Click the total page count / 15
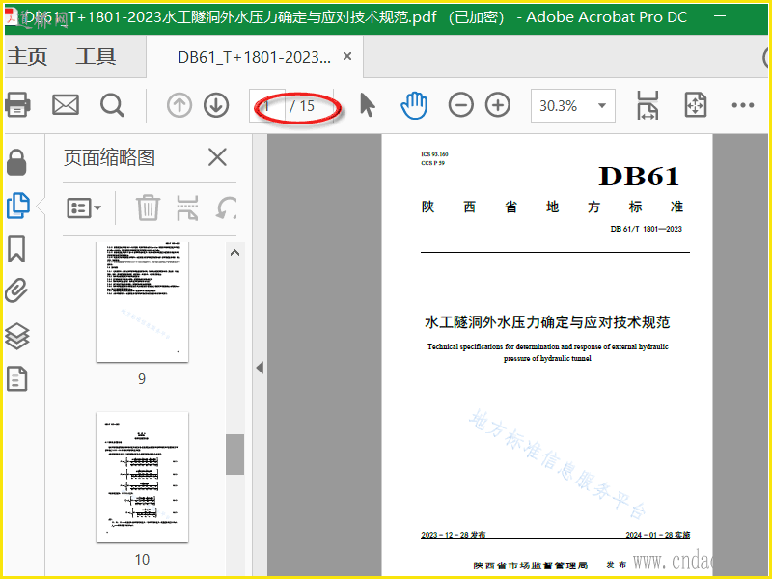 tap(302, 105)
